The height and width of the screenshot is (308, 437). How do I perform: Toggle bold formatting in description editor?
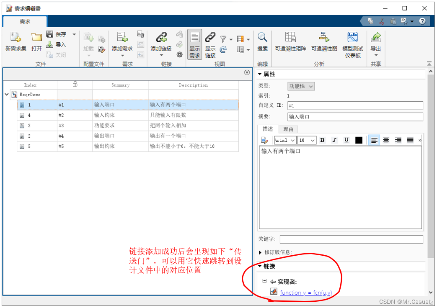(x=322, y=140)
